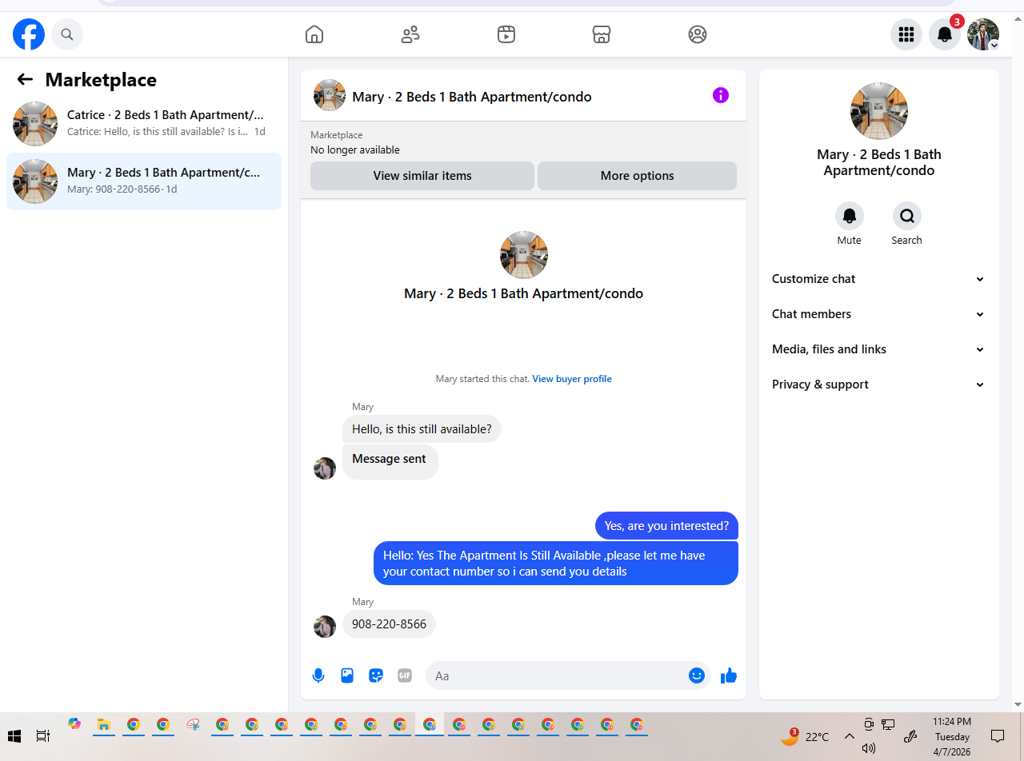The height and width of the screenshot is (761, 1024).
Task: Click the Facebook logo
Action: (x=29, y=34)
